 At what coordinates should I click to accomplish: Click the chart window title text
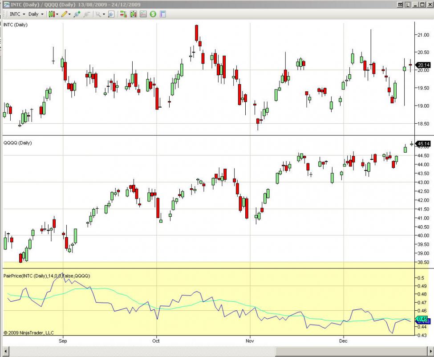tap(76, 4)
